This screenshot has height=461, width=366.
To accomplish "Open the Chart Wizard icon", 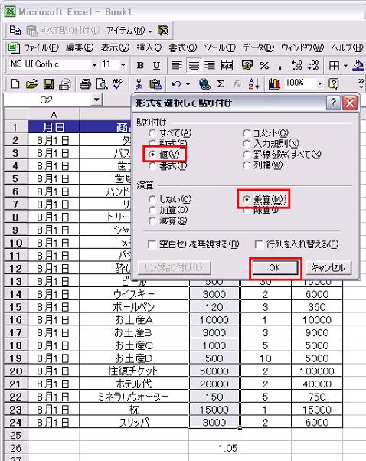I will 274,84.
